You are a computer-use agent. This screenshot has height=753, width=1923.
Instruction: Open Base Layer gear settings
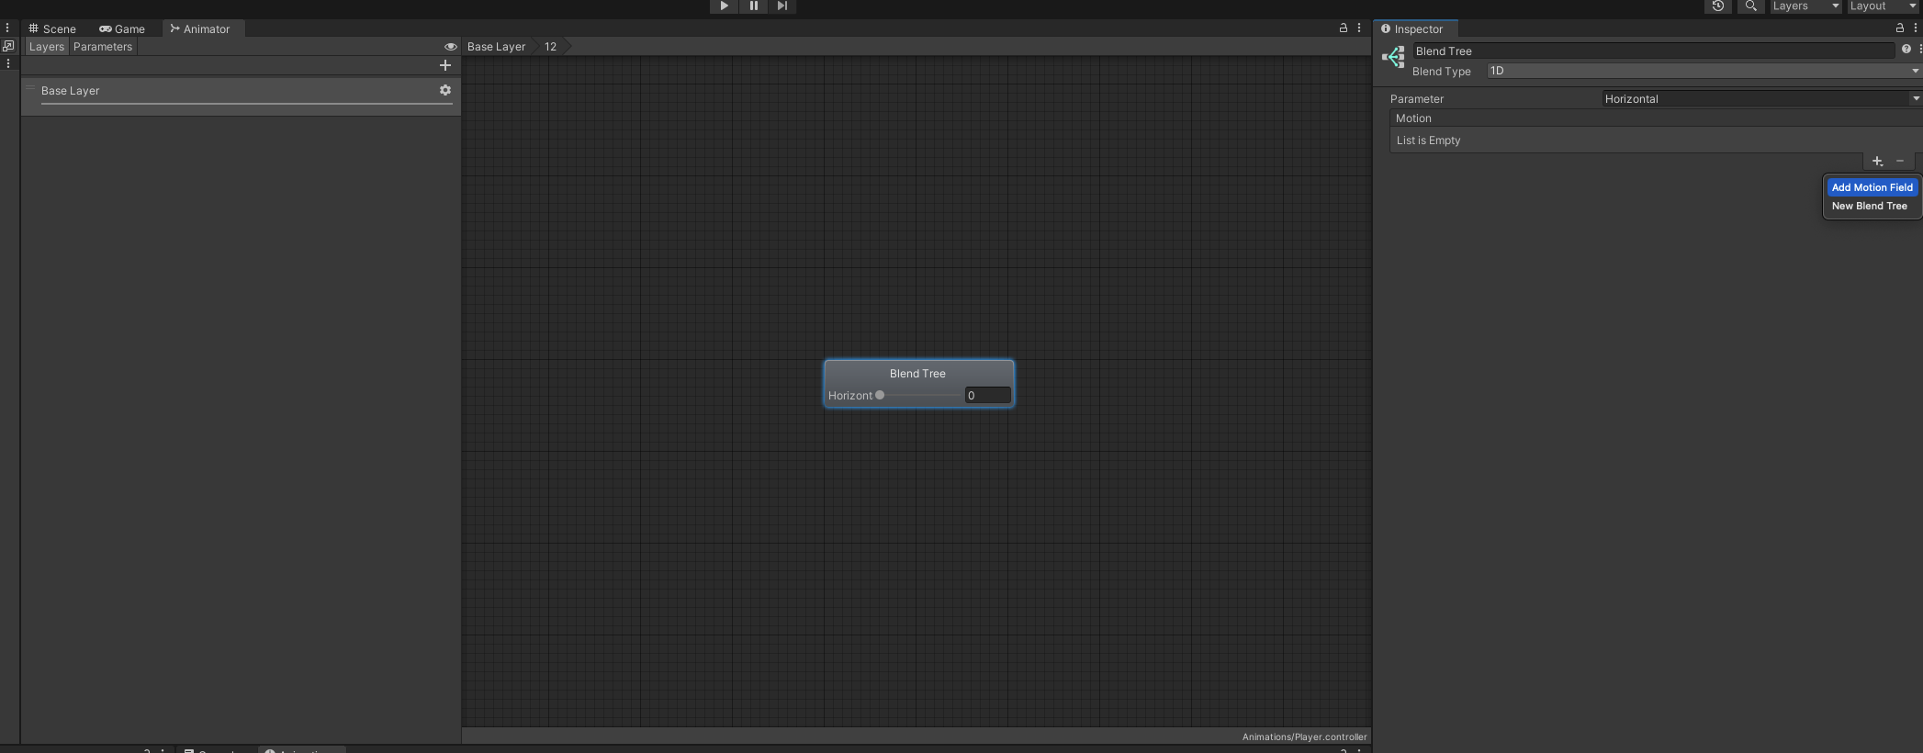click(445, 90)
